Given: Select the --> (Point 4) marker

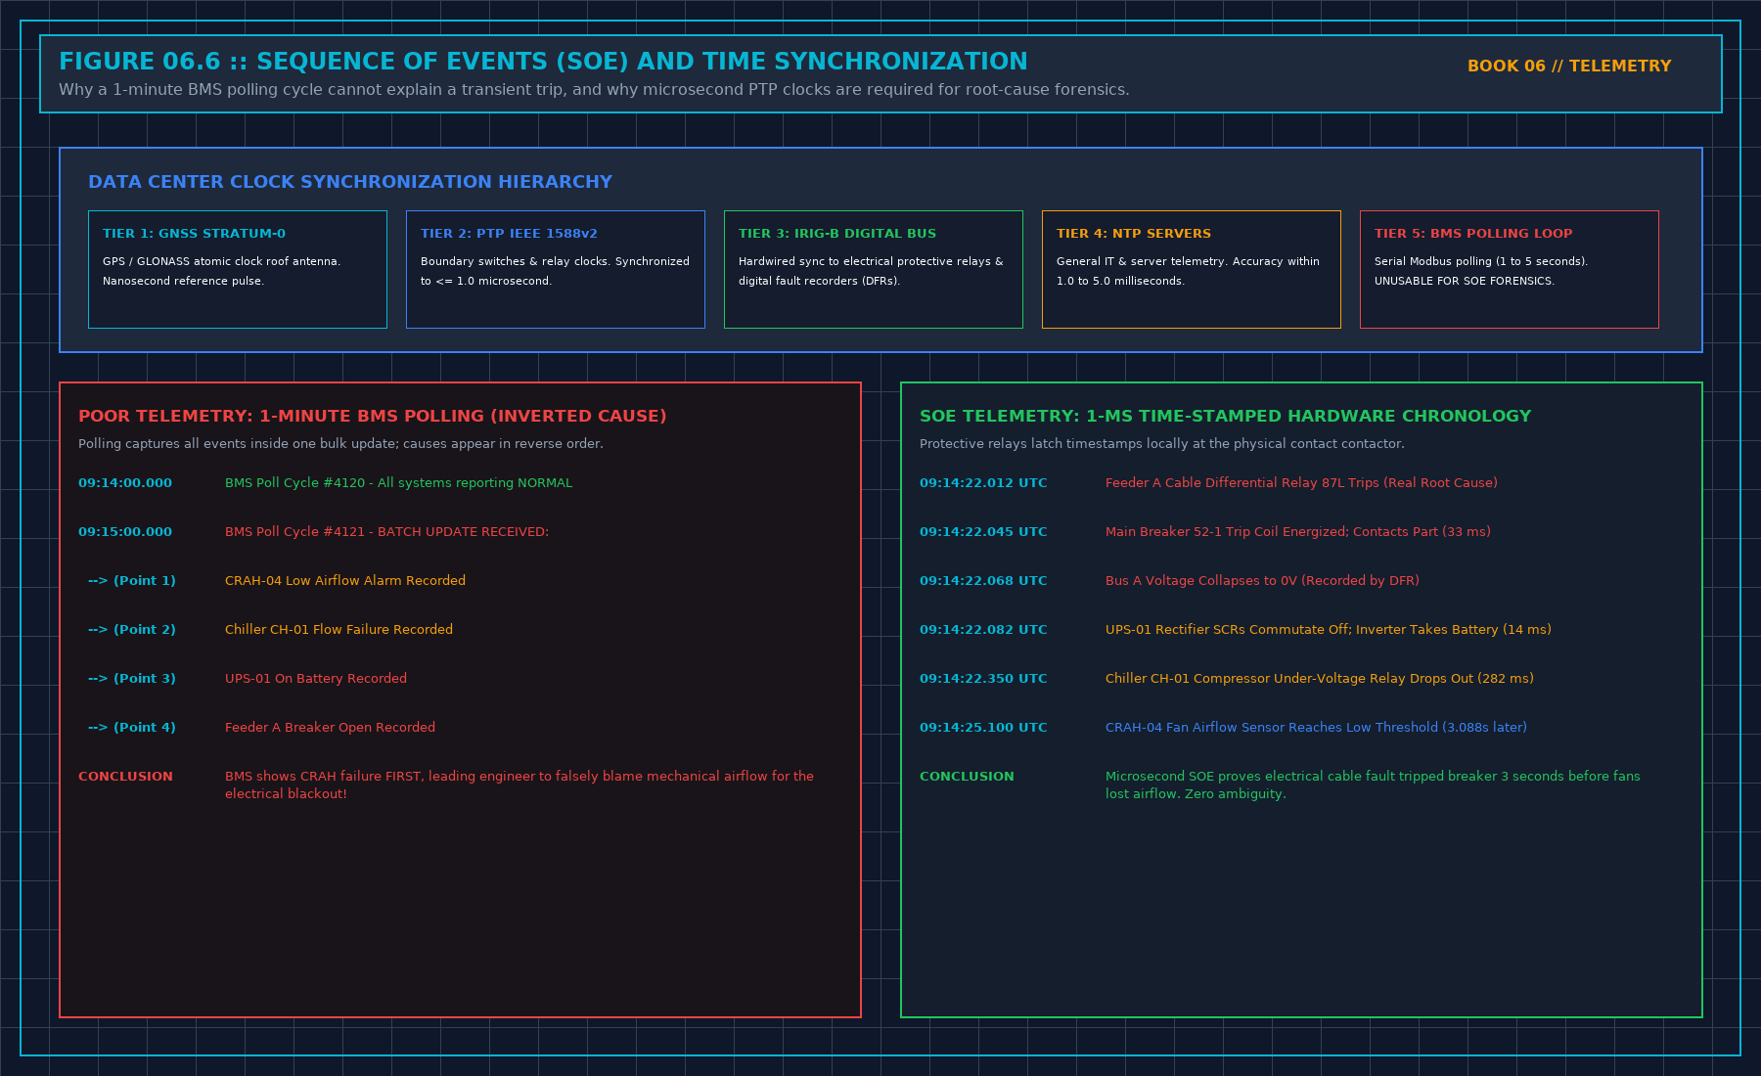Looking at the screenshot, I should click(x=132, y=728).
